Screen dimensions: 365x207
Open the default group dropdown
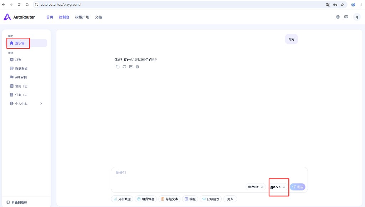255,187
